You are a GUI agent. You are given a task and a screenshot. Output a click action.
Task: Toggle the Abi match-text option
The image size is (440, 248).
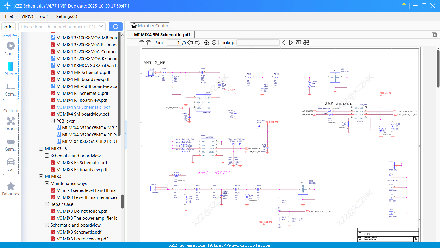click(298, 43)
